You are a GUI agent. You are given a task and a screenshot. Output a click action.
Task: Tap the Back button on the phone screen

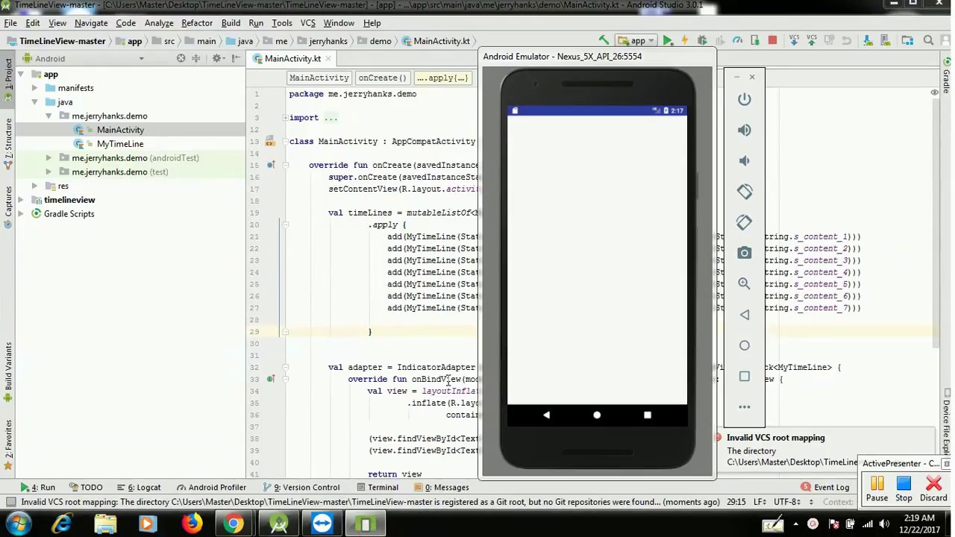[x=546, y=415]
